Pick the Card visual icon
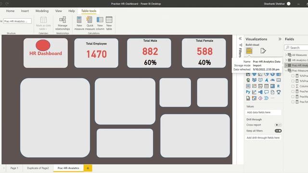This screenshot has width=308, height=173. point(279,80)
